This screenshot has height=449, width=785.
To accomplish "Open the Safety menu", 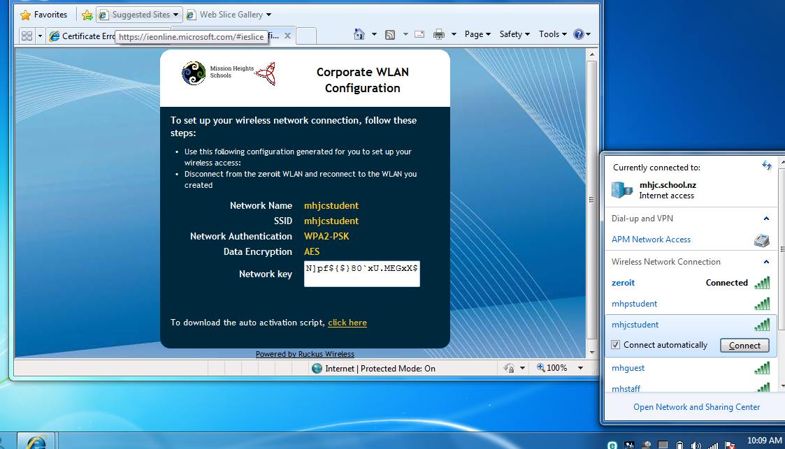I will point(514,34).
